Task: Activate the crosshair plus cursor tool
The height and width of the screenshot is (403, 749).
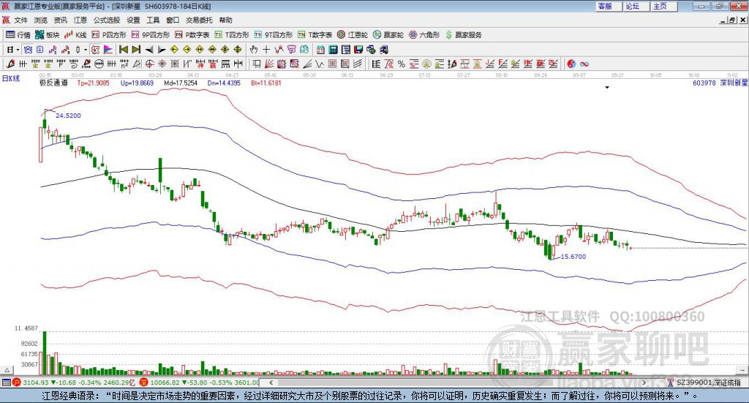Action: tap(266, 50)
